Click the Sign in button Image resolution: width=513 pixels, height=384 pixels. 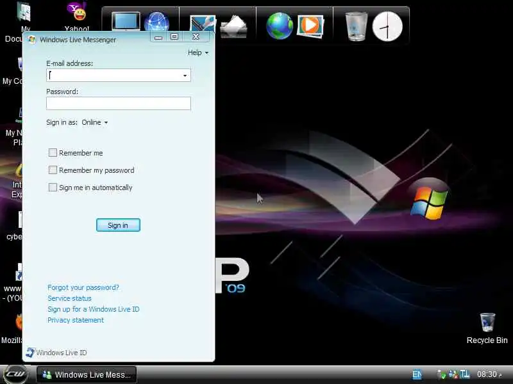118,225
